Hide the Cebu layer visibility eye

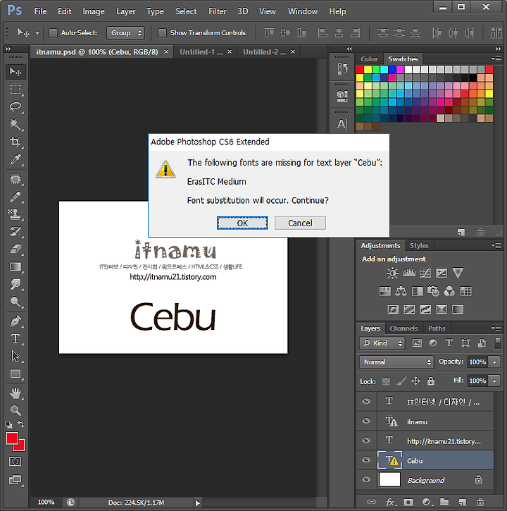[x=366, y=460]
